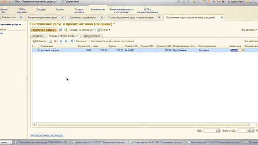
Task: Open the CRM и маркетинг section
Action: 22,11
